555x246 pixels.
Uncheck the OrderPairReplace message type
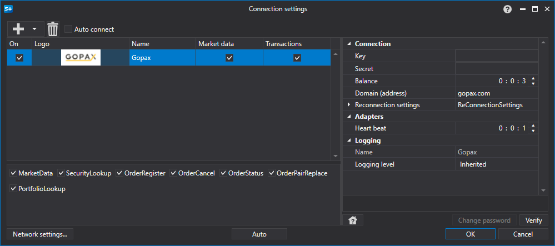[x=272, y=173]
